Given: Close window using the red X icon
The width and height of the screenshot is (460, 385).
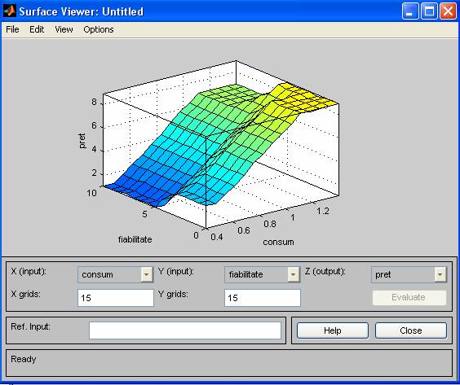Looking at the screenshot, I should coord(449,11).
